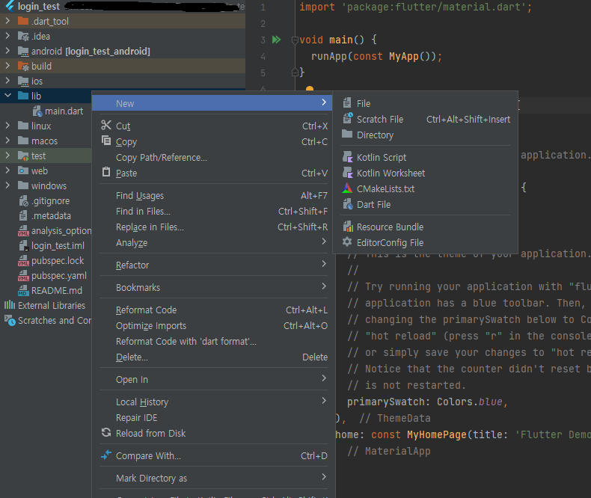
Task: Fold the main function code block
Action: [295, 40]
